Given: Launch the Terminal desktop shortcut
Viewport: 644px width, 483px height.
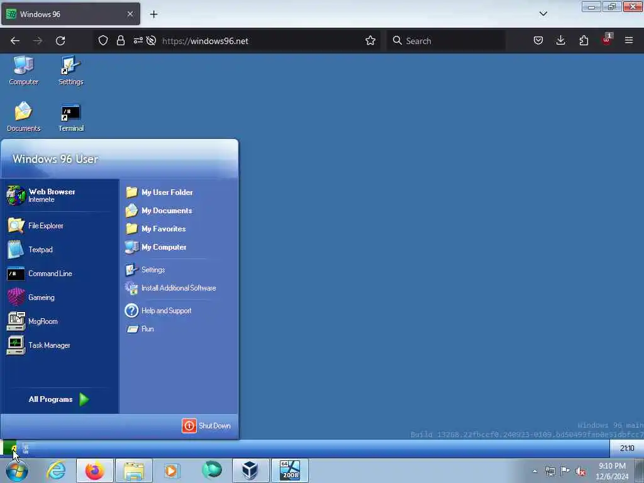Looking at the screenshot, I should (70, 118).
